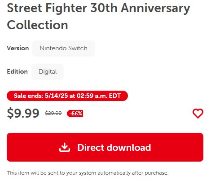Click the $9.99 sale price

click(x=23, y=113)
